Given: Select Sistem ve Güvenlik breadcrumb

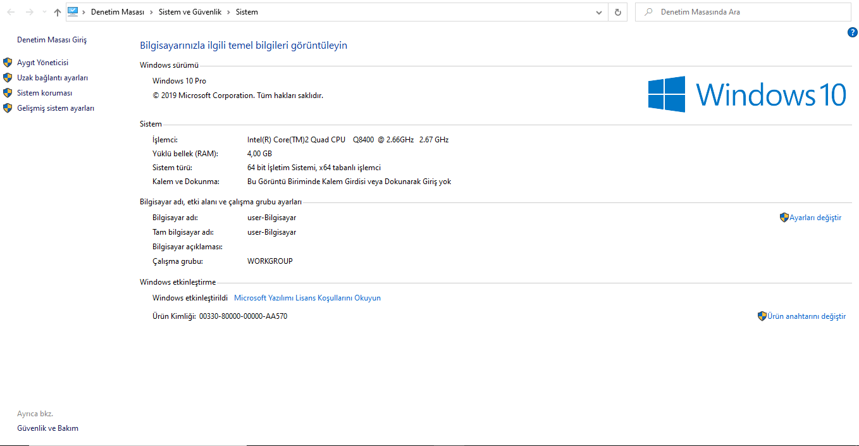Looking at the screenshot, I should (190, 12).
